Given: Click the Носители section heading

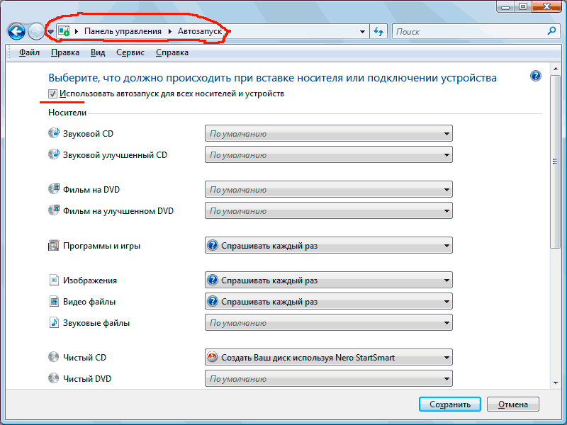Looking at the screenshot, I should point(67,113).
